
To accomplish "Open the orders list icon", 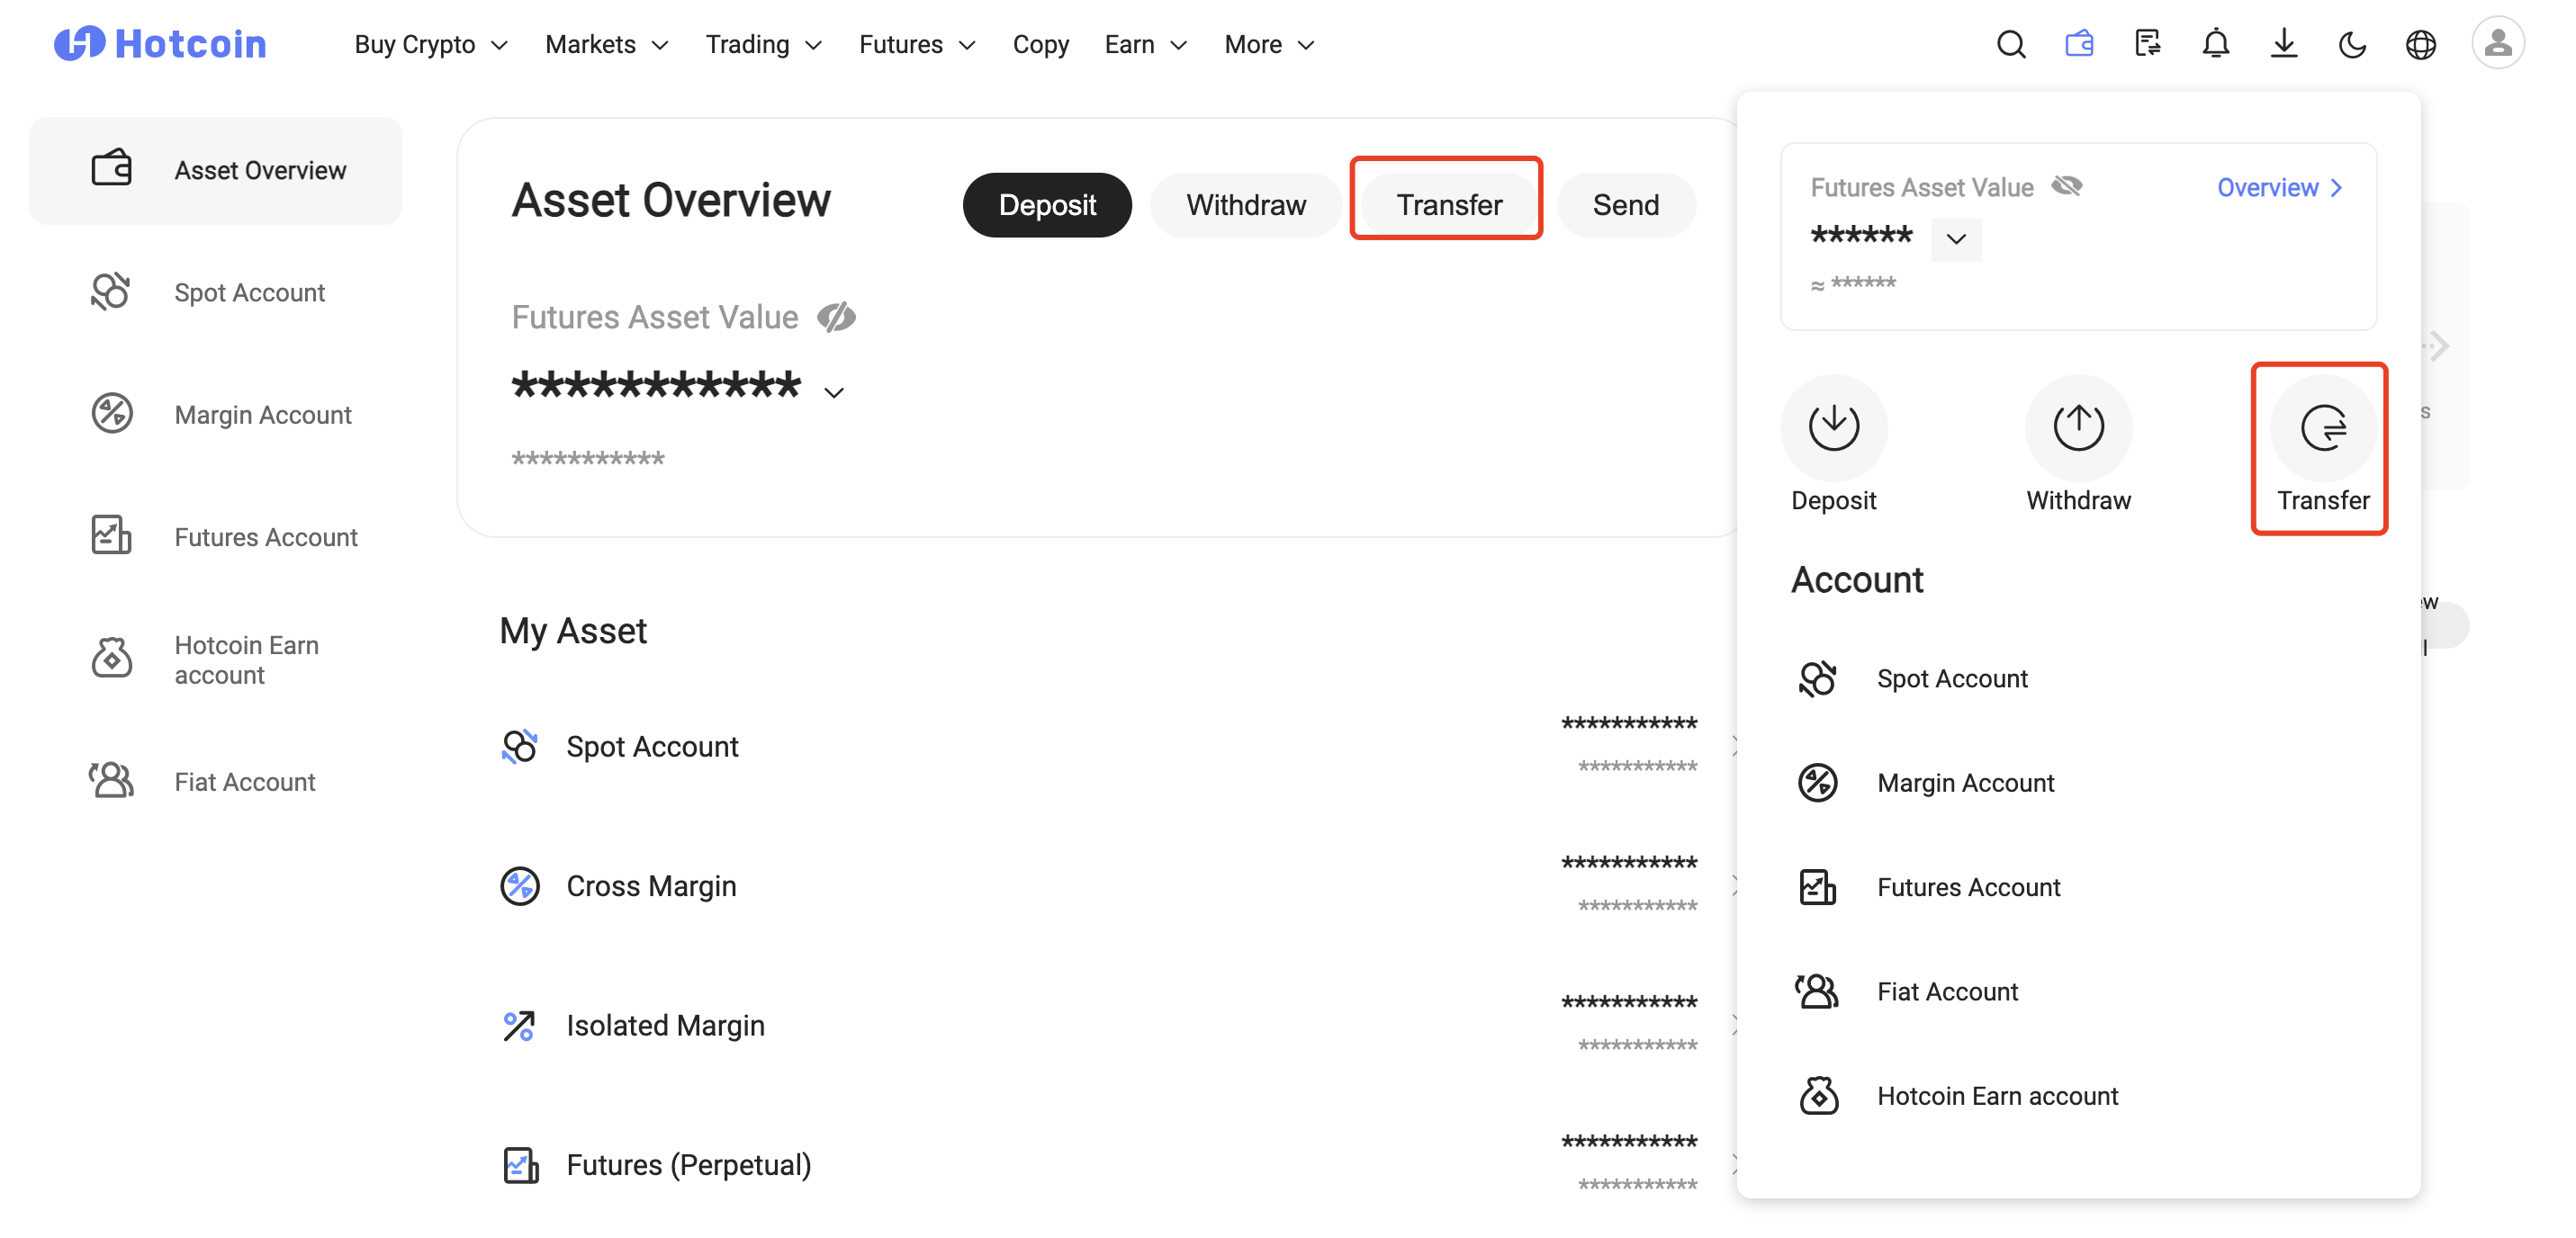I will click(2147, 44).
